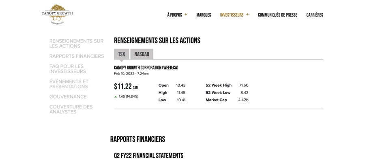The height and width of the screenshot is (162, 365).
Task: Go to Communiqués de Presse
Action: click(277, 15)
